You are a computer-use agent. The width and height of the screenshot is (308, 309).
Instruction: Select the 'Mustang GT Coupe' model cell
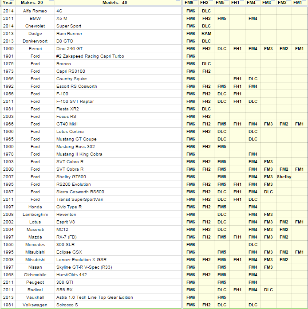coord(118,139)
